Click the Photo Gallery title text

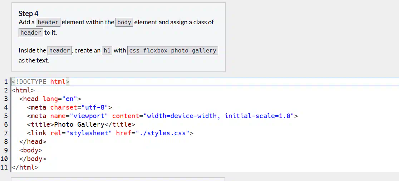point(79,125)
